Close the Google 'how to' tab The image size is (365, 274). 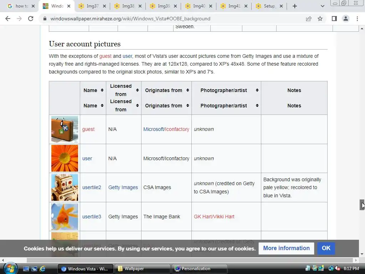(33, 6)
